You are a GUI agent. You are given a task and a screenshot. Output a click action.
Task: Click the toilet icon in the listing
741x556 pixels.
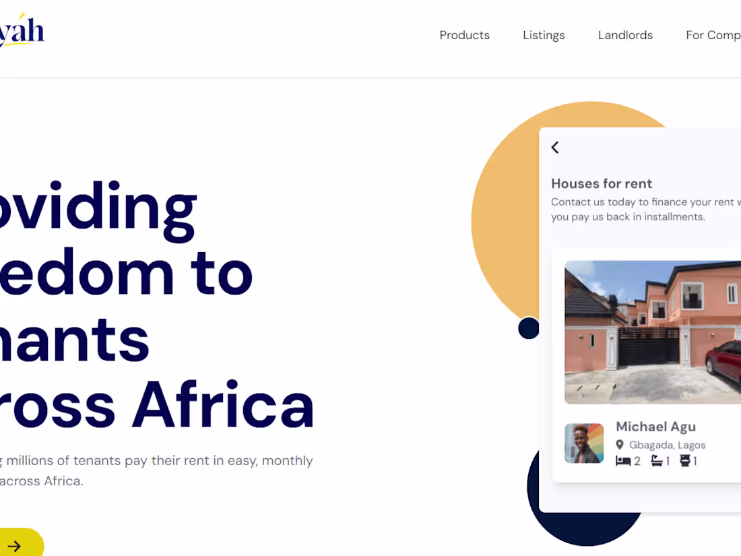(x=686, y=461)
